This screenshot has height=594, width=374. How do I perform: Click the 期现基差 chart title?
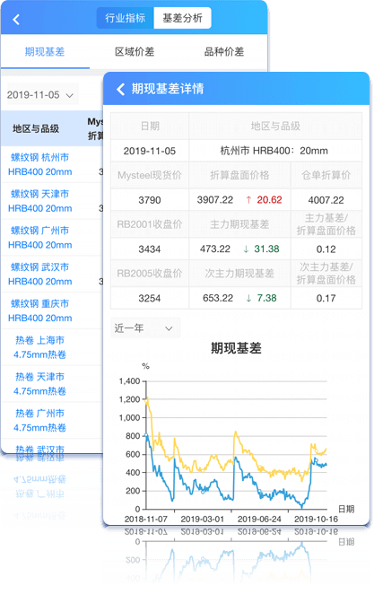(x=236, y=348)
